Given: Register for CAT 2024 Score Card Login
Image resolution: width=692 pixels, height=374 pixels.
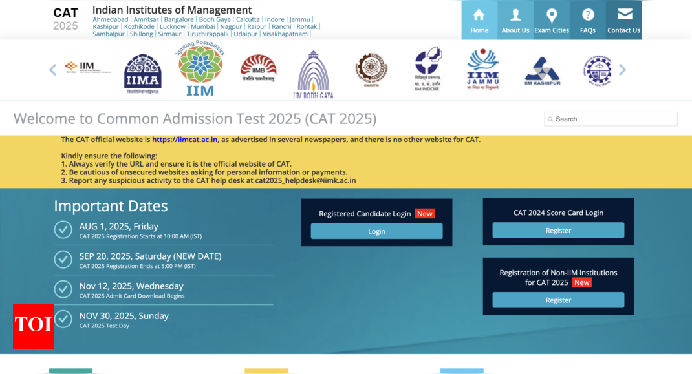Looking at the screenshot, I should 557,230.
